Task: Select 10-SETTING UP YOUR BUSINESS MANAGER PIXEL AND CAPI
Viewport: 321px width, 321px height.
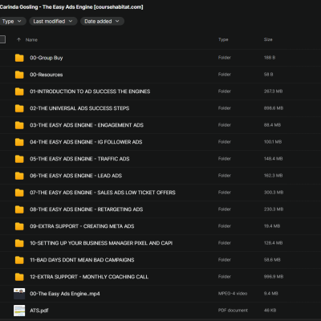Action: pyautogui.click(x=101, y=243)
